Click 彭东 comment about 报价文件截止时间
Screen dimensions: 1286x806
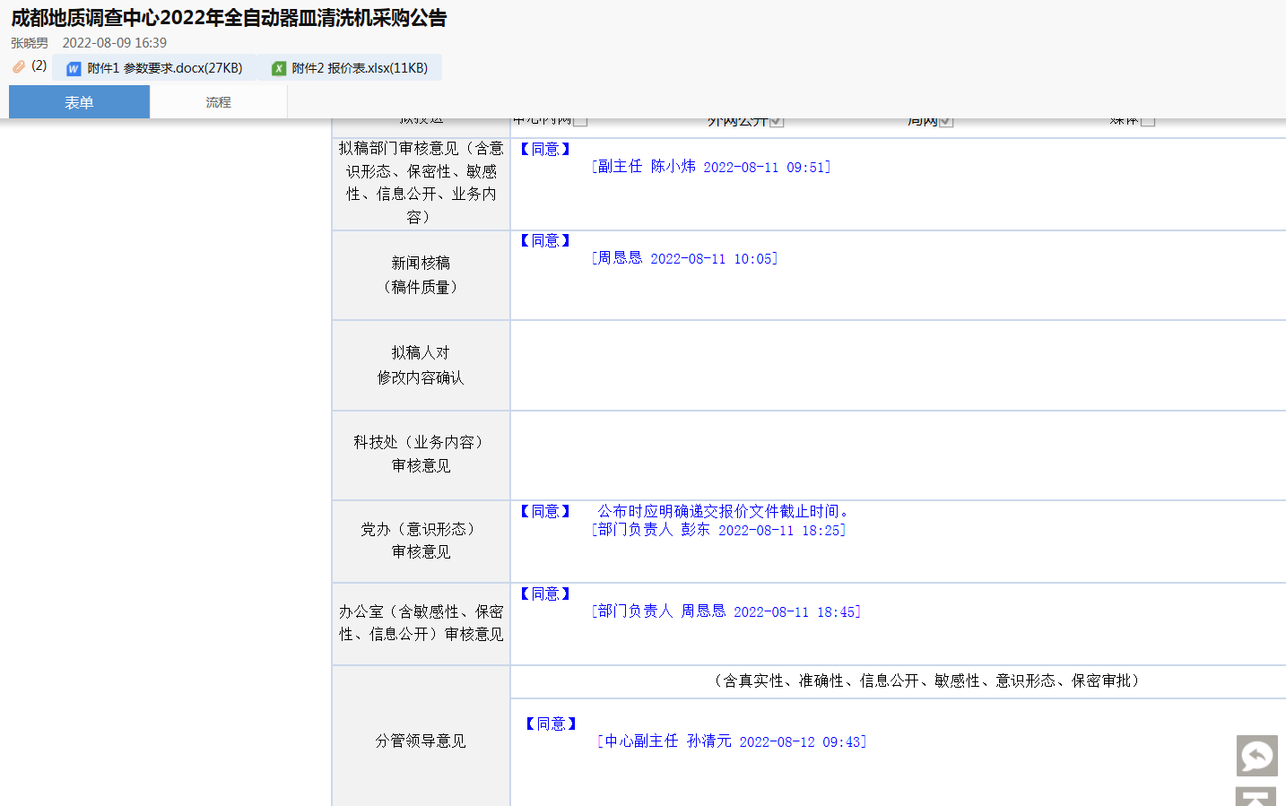tap(723, 511)
